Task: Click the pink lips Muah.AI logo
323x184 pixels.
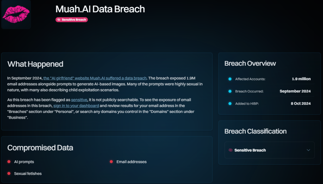Action: (16, 14)
